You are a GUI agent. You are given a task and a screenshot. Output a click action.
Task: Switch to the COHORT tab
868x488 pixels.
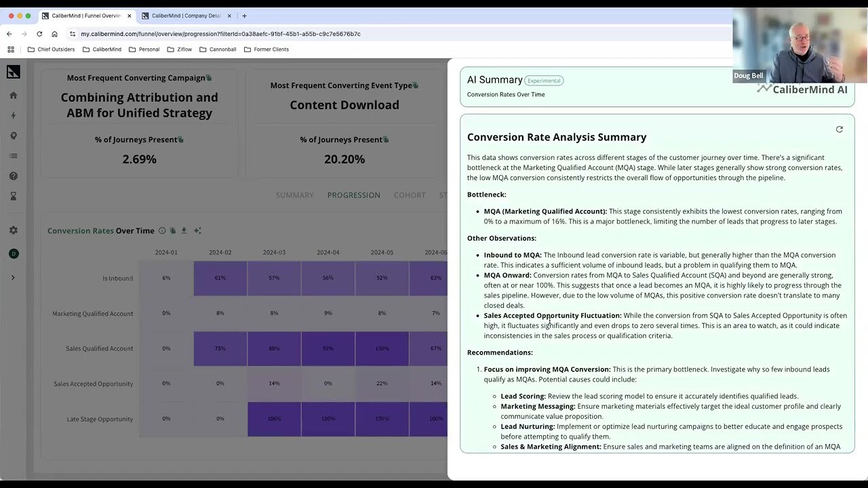coord(410,195)
